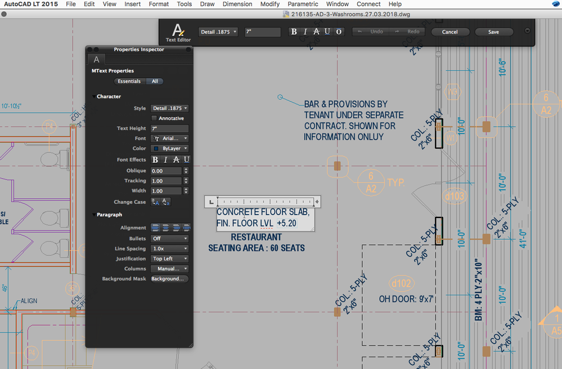Click the text height field in Text Editor toolbar
Viewport: 562px width, 369px height.
(263, 32)
